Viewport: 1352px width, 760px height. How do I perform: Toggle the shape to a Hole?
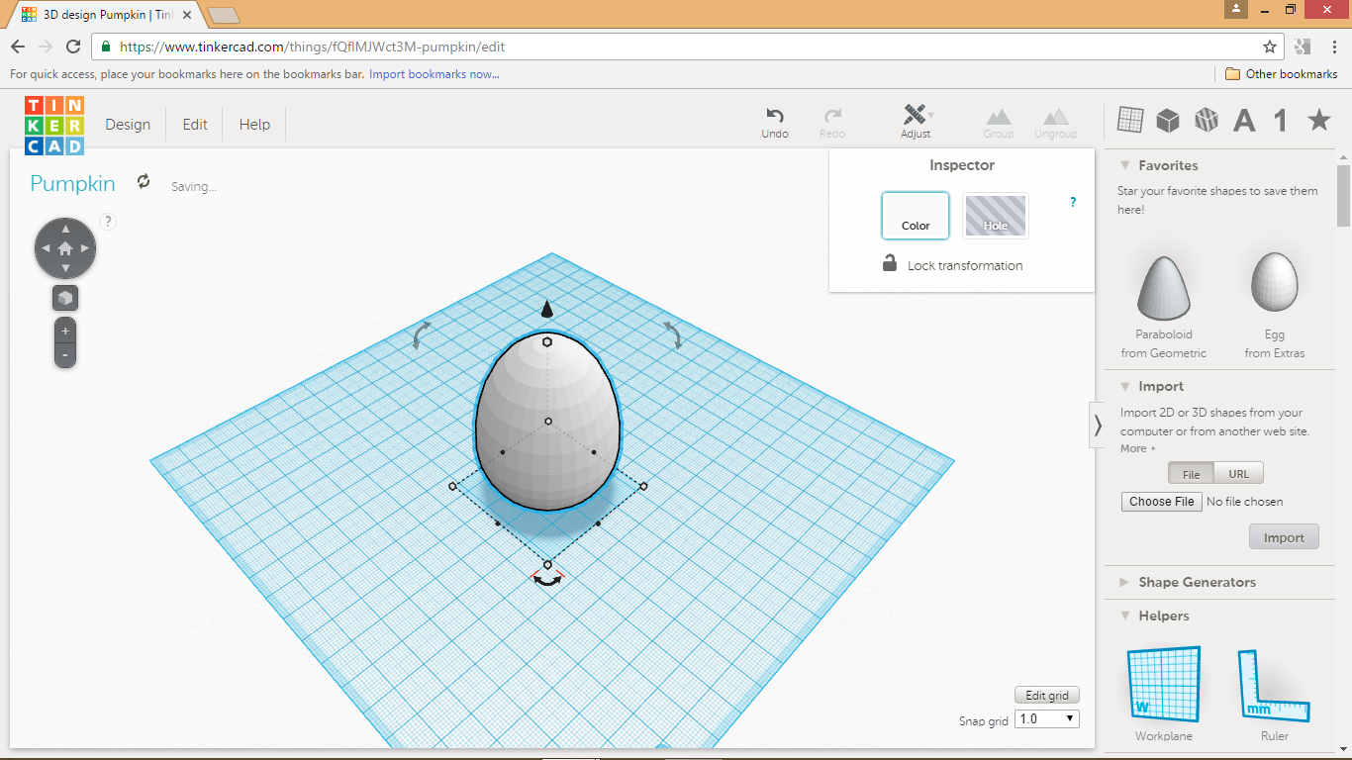click(x=995, y=215)
